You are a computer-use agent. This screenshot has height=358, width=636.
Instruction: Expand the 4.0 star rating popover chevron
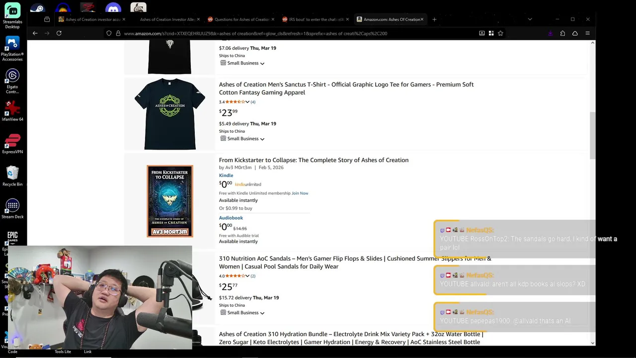[247, 276]
